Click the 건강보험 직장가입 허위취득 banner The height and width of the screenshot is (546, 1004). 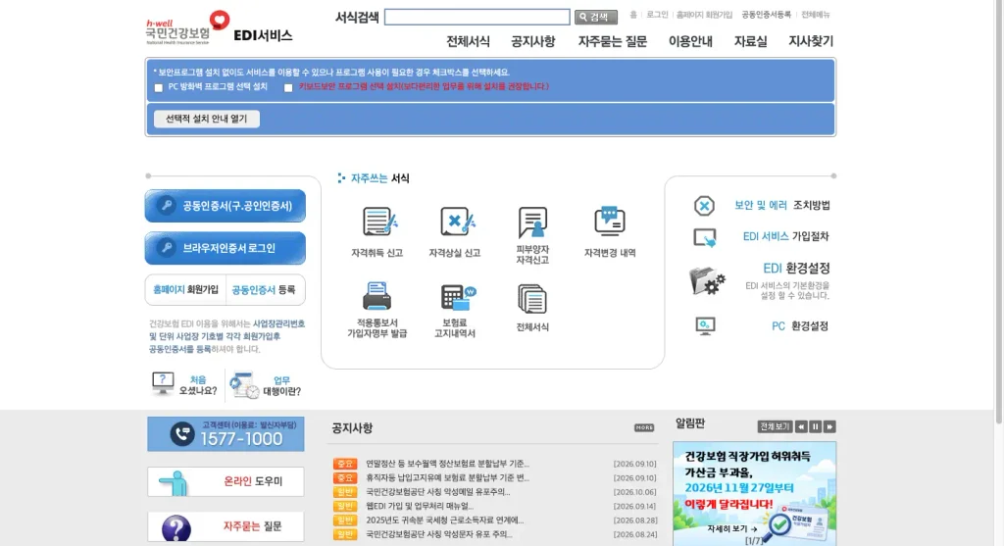(754, 493)
